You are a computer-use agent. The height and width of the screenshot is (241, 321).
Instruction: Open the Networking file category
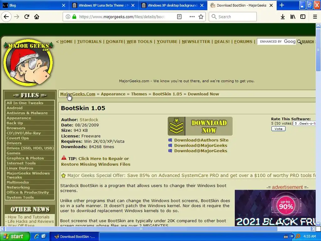click(18, 187)
